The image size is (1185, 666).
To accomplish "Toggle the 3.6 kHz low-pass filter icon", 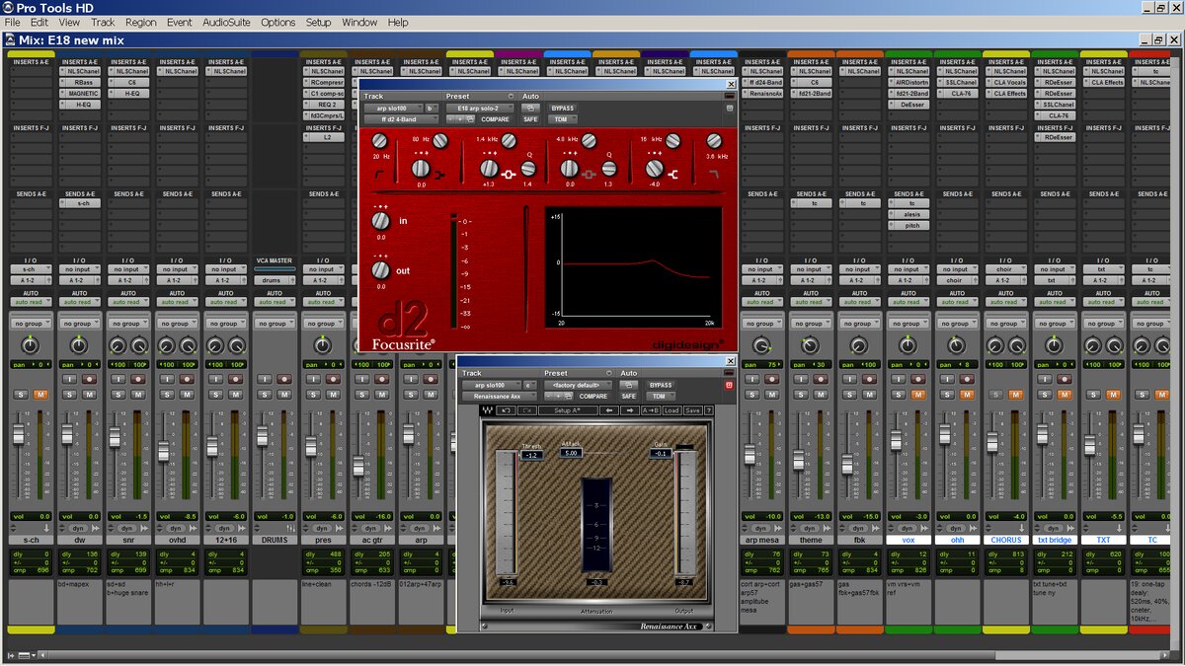I will point(713,174).
